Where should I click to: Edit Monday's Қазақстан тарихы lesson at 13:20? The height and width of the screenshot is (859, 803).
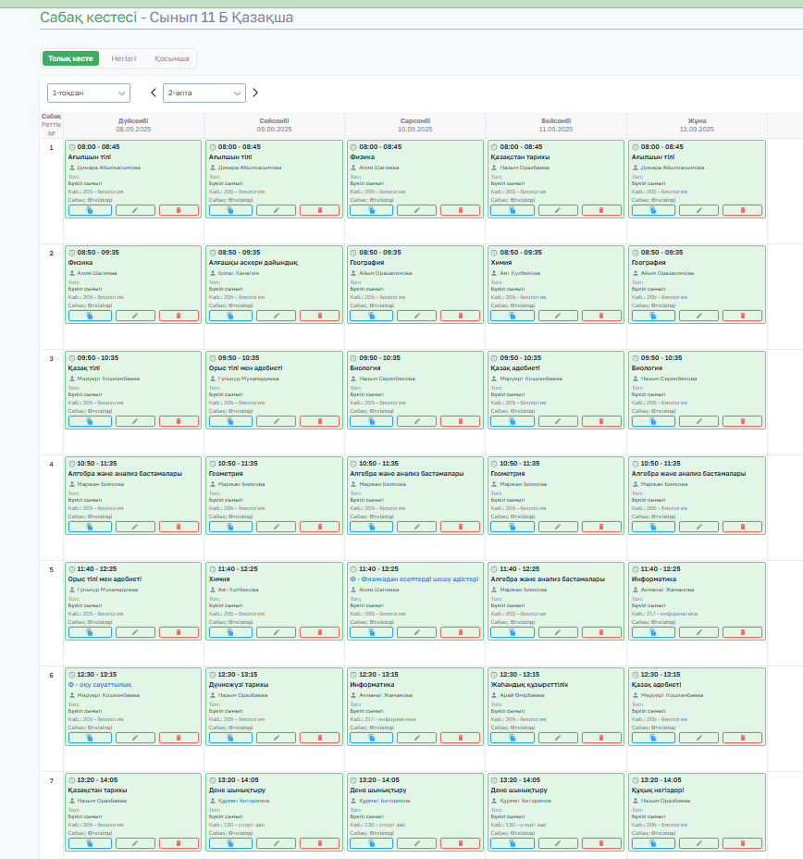pos(135,843)
